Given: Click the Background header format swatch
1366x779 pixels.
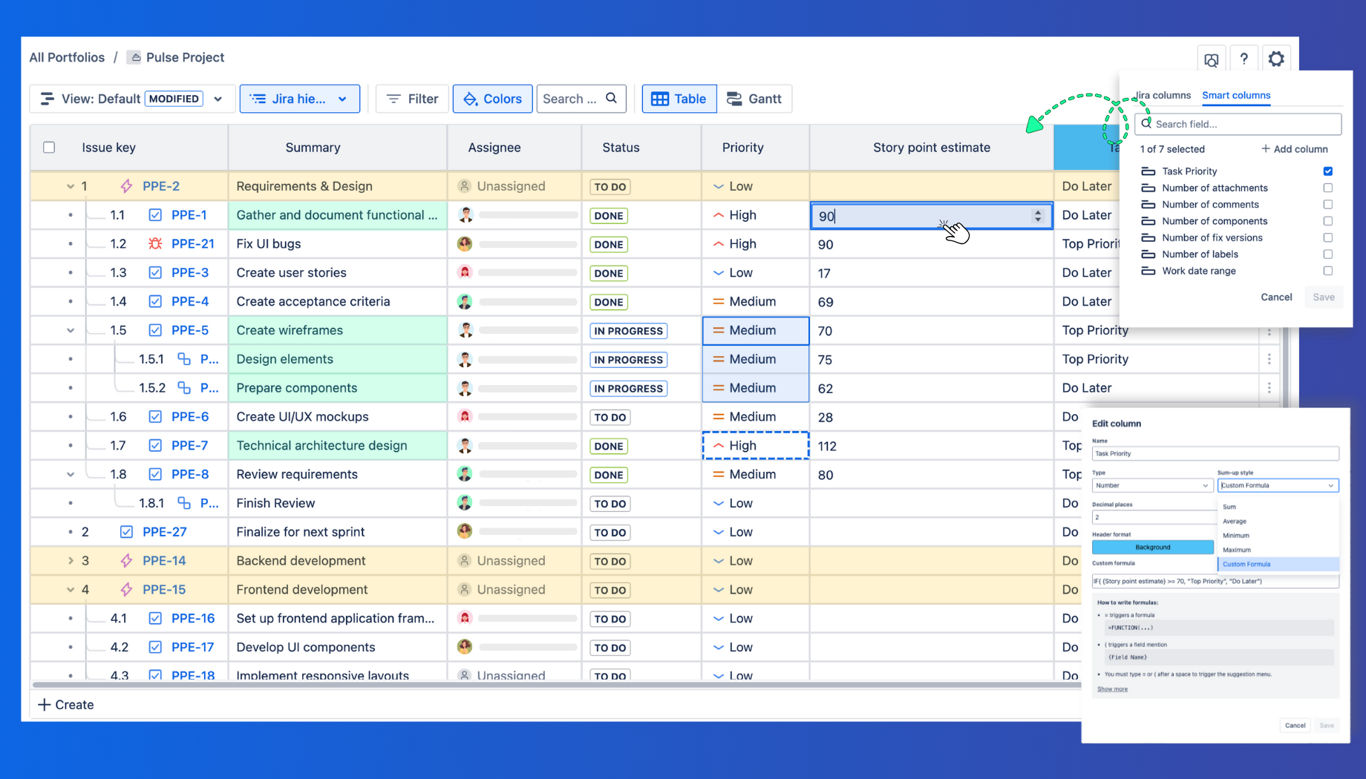Looking at the screenshot, I should 1152,547.
